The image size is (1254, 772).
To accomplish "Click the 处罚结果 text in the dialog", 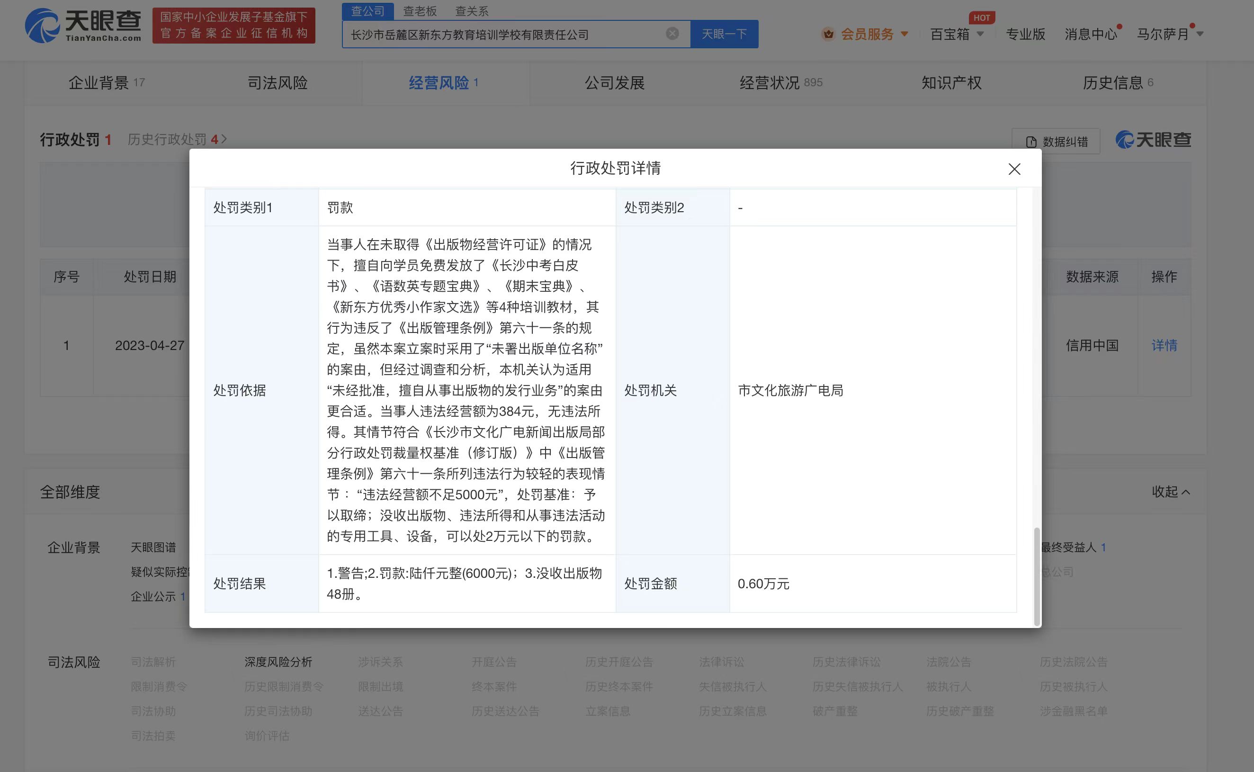I will coord(465,583).
